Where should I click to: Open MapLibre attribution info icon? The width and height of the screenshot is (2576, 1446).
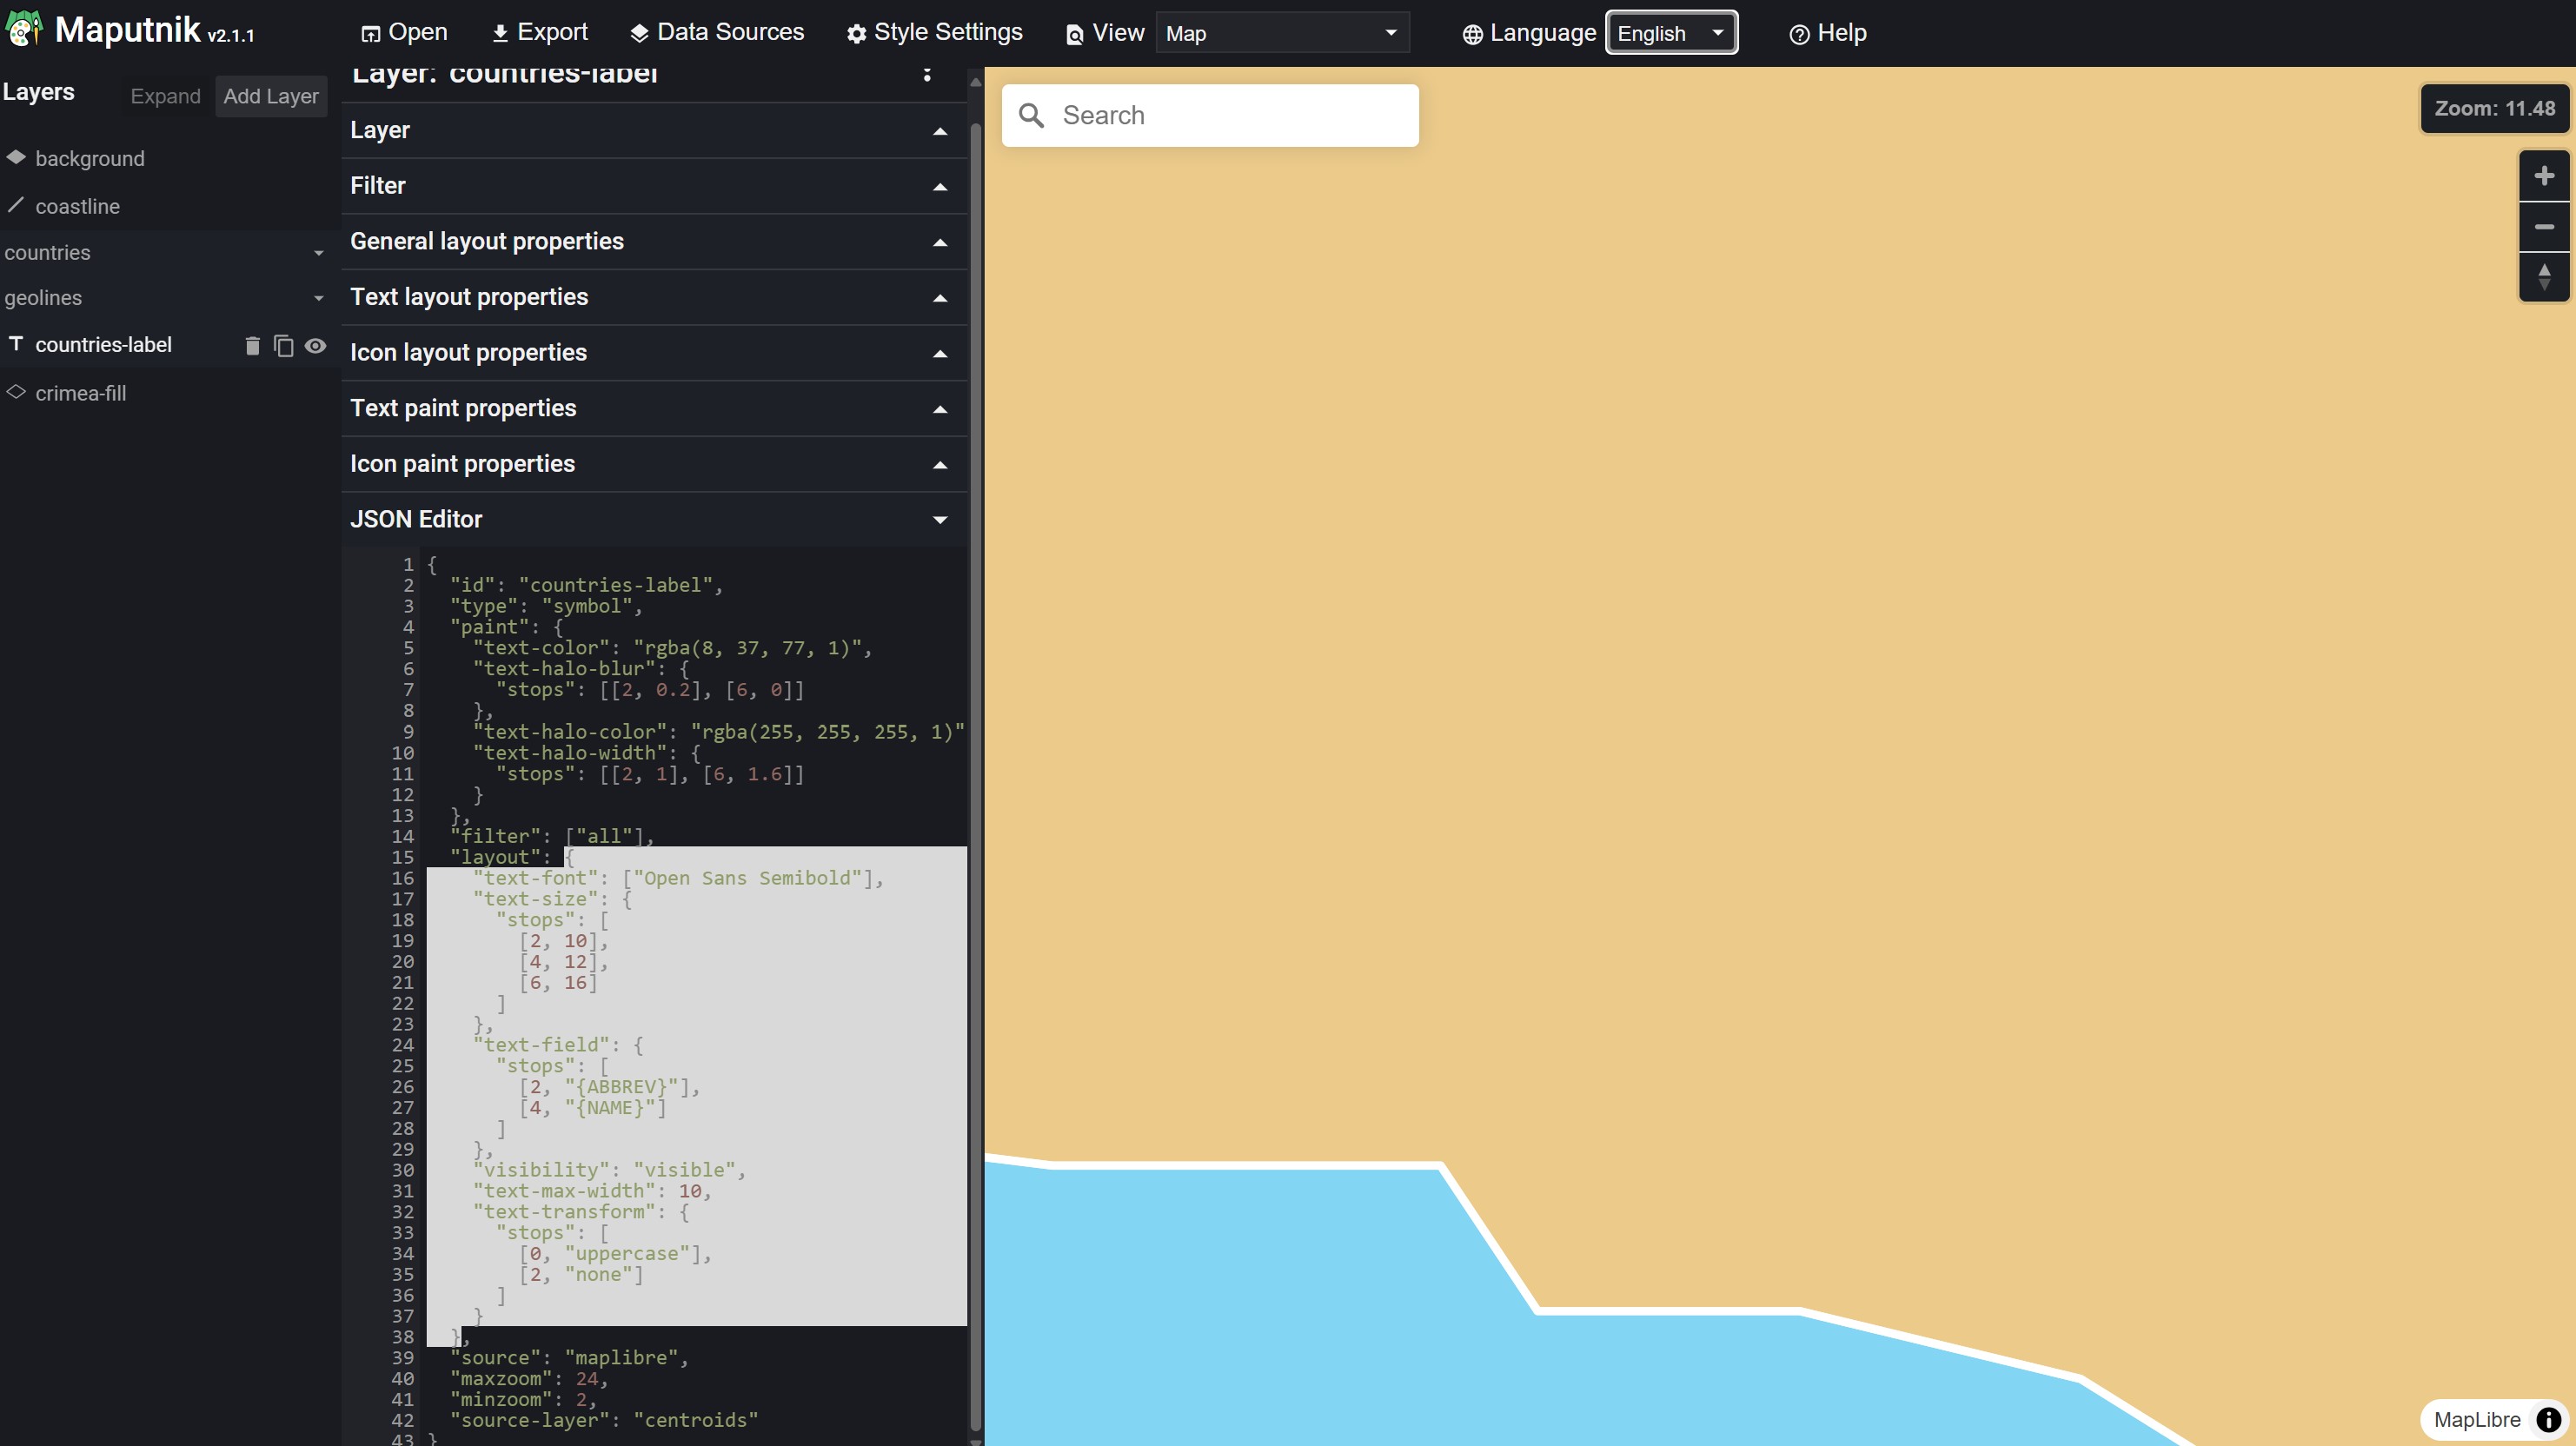click(x=2548, y=1419)
